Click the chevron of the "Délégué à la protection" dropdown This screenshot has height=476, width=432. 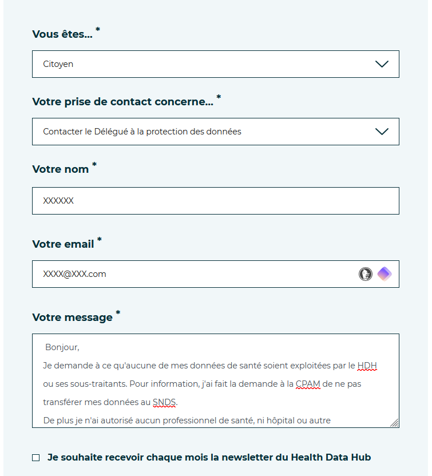point(382,132)
